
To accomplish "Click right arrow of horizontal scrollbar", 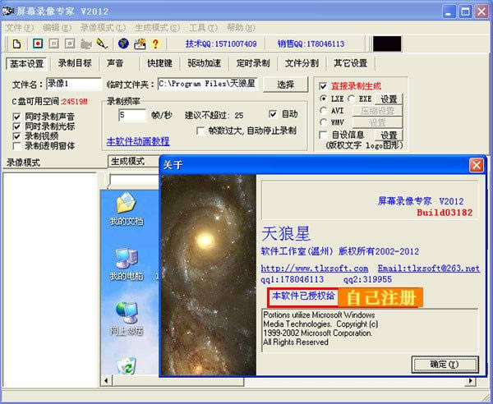I will [471, 381].
